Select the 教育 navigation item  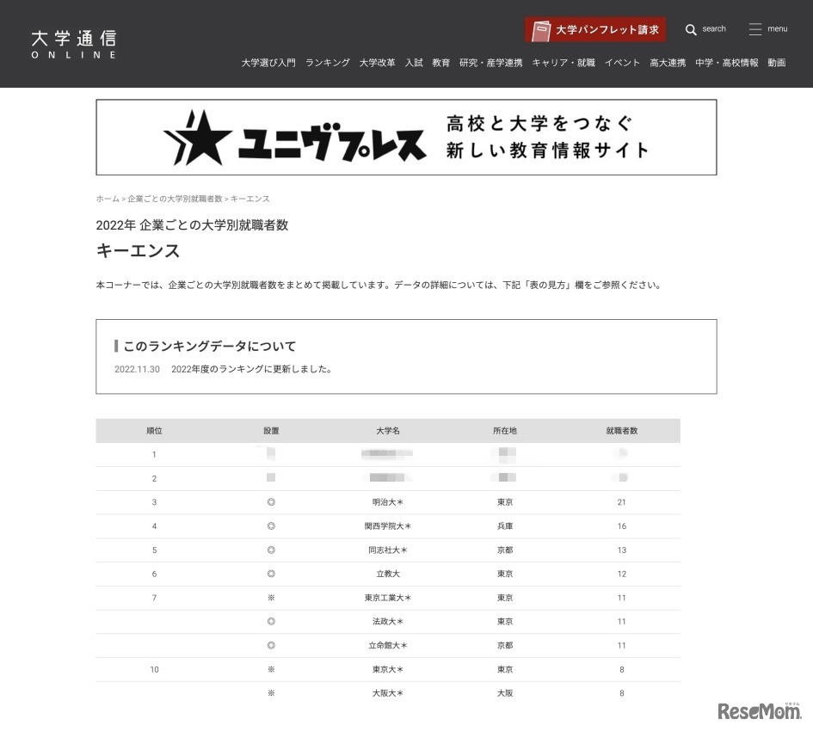tap(440, 63)
